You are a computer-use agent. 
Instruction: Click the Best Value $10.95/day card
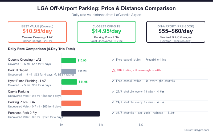(37, 32)
